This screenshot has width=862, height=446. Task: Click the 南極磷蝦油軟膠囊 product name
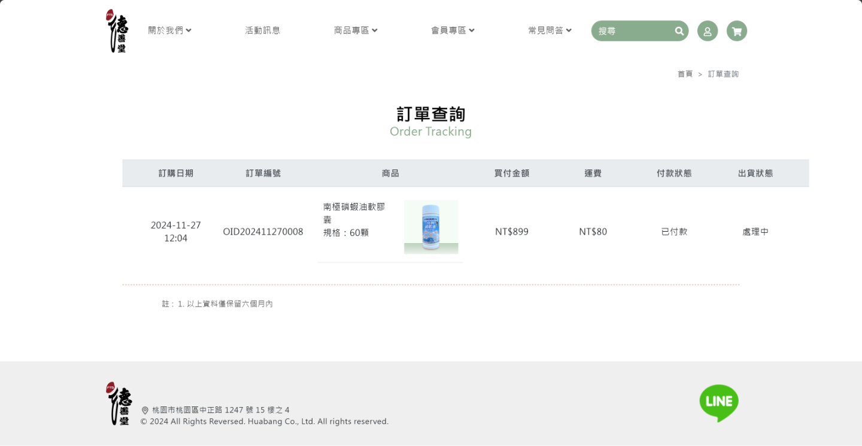(x=354, y=213)
